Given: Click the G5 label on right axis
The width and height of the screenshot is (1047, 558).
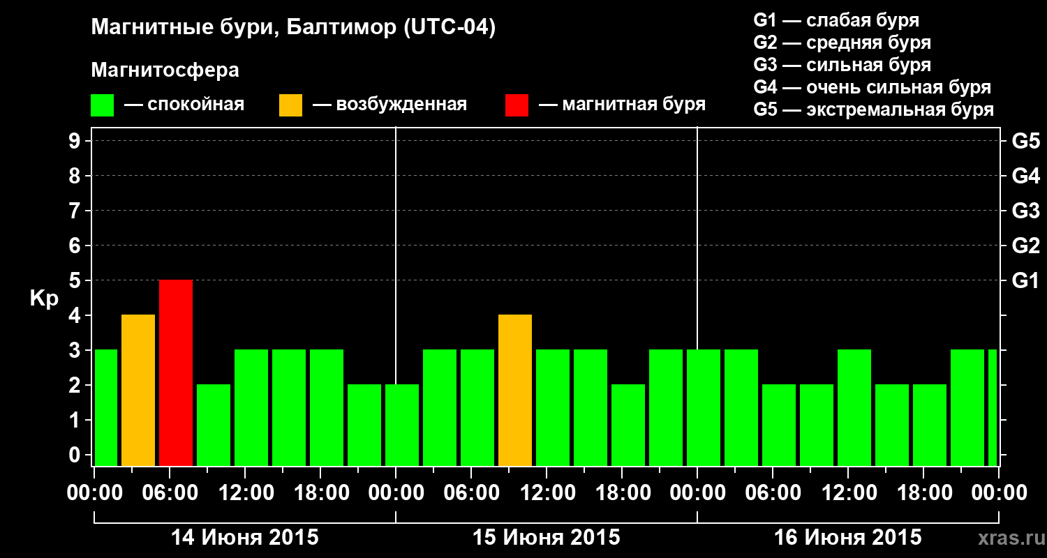Looking at the screenshot, I should tap(1025, 142).
